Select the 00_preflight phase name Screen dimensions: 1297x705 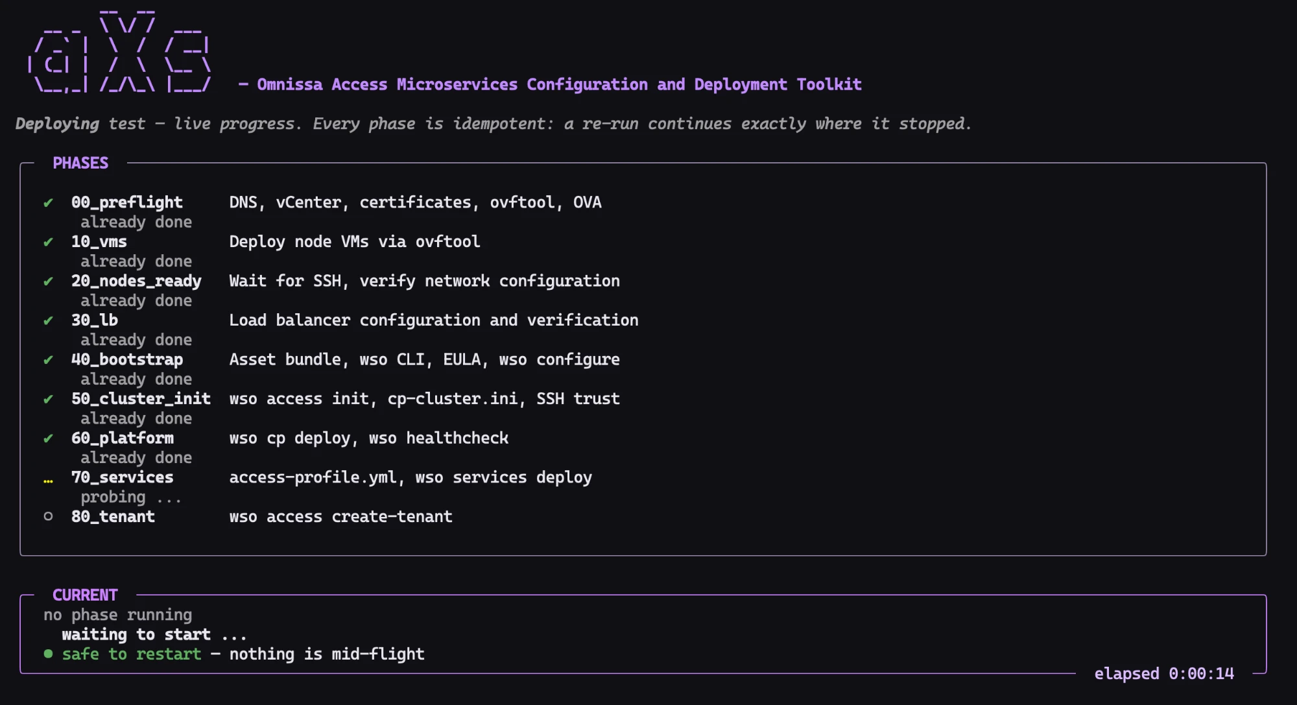pos(127,202)
